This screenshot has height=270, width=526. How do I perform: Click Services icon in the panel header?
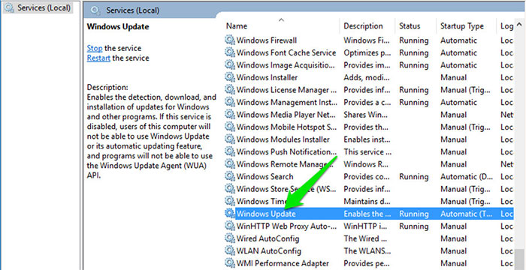coord(95,10)
